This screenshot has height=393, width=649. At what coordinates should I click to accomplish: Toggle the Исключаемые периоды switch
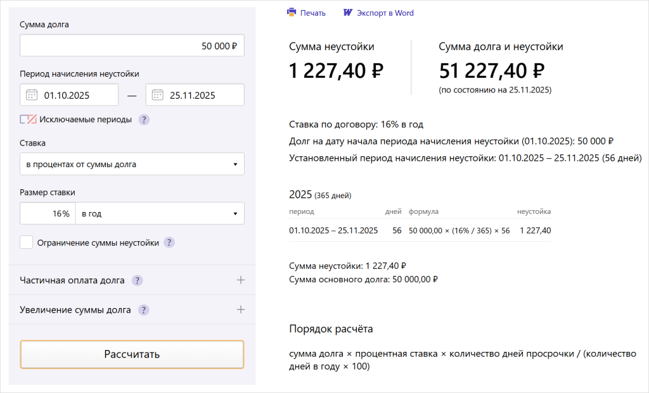28,120
